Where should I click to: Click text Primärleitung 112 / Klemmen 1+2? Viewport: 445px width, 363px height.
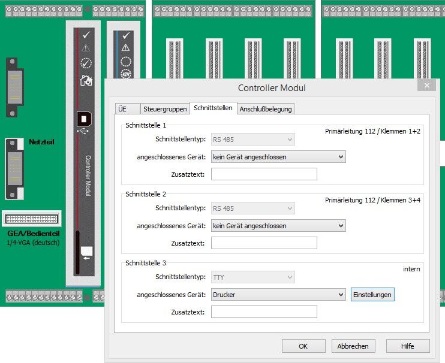point(372,131)
